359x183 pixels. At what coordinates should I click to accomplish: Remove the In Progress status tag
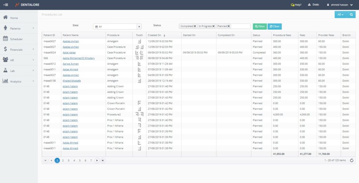[x=213, y=26]
